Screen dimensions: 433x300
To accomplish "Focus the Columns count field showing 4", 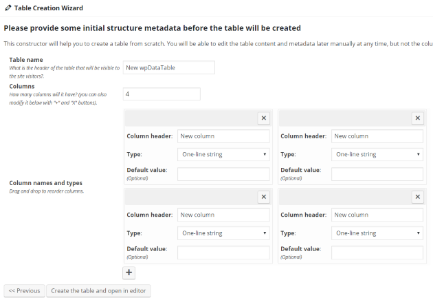I will point(162,94).
